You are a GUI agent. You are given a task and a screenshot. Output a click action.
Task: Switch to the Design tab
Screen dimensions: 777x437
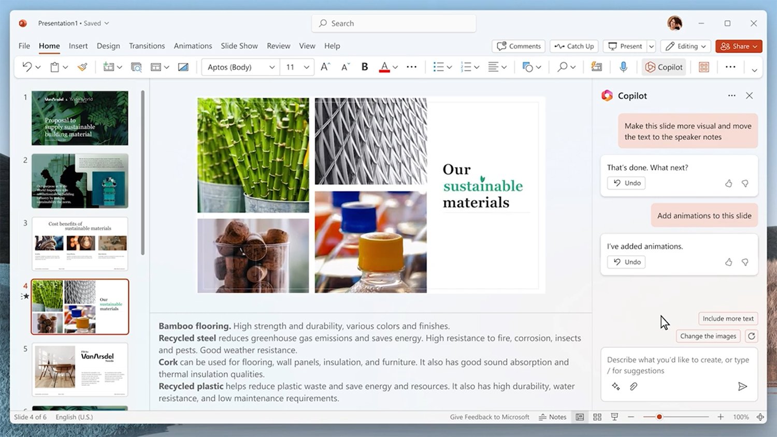coord(108,46)
